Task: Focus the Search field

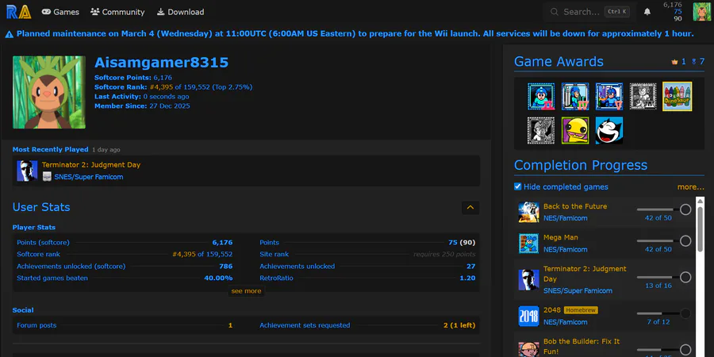Action: coord(589,12)
